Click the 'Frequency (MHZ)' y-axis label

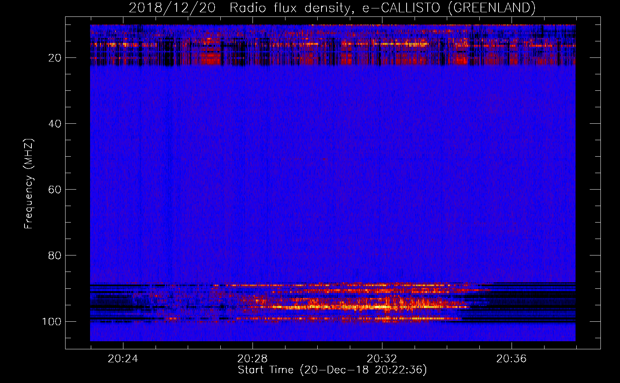coord(29,184)
